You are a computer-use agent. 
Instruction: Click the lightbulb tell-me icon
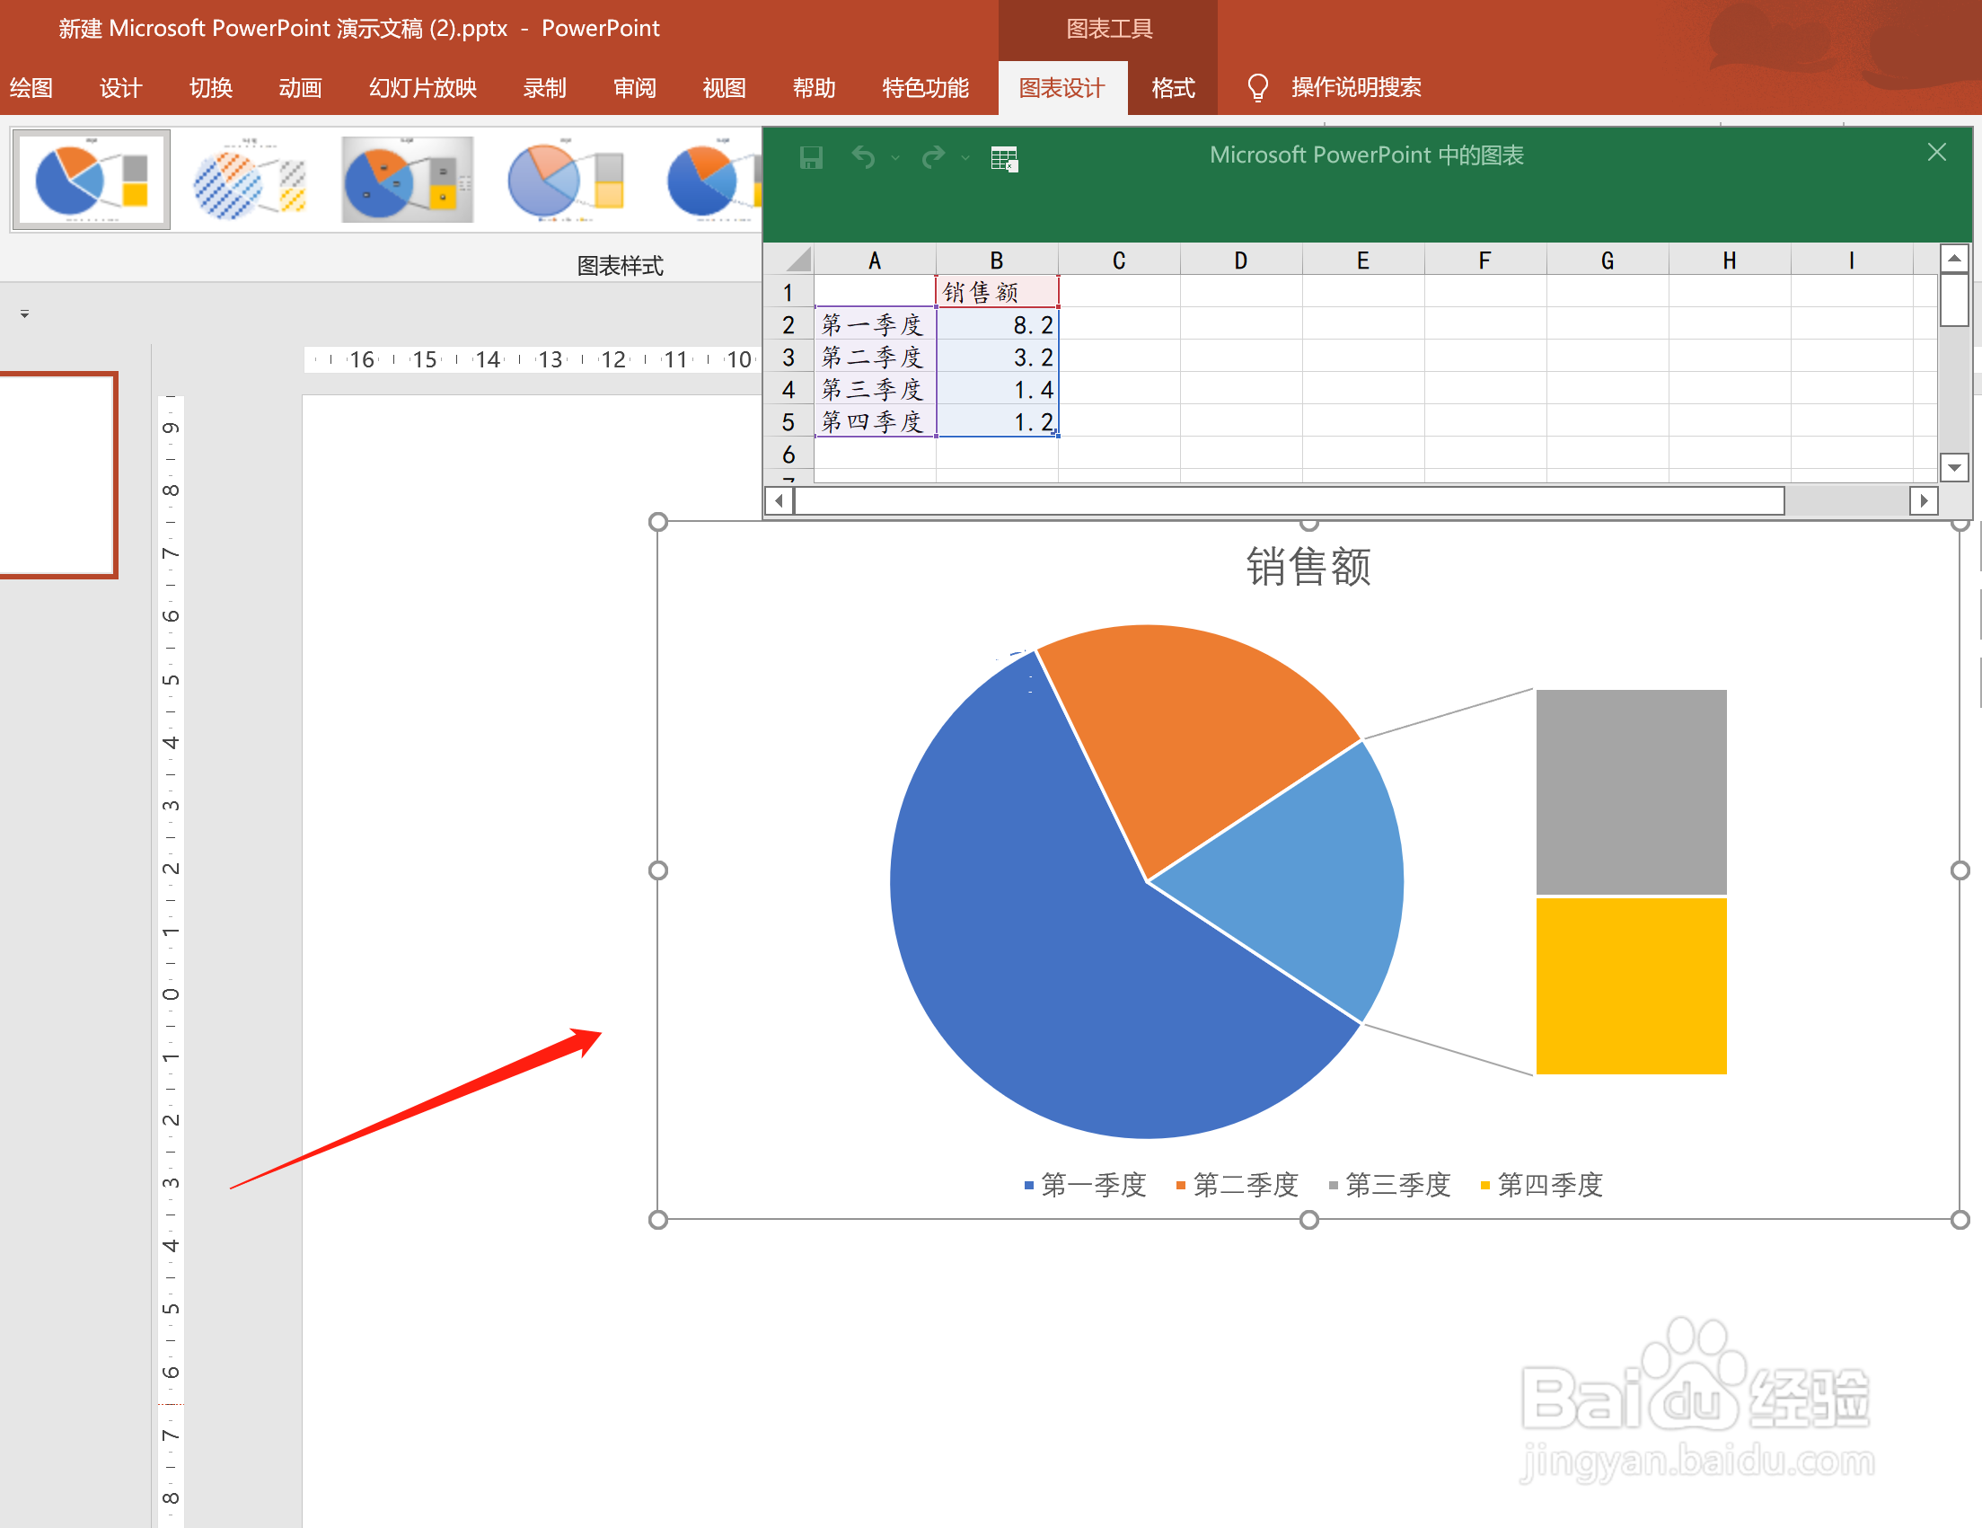pos(1258,88)
